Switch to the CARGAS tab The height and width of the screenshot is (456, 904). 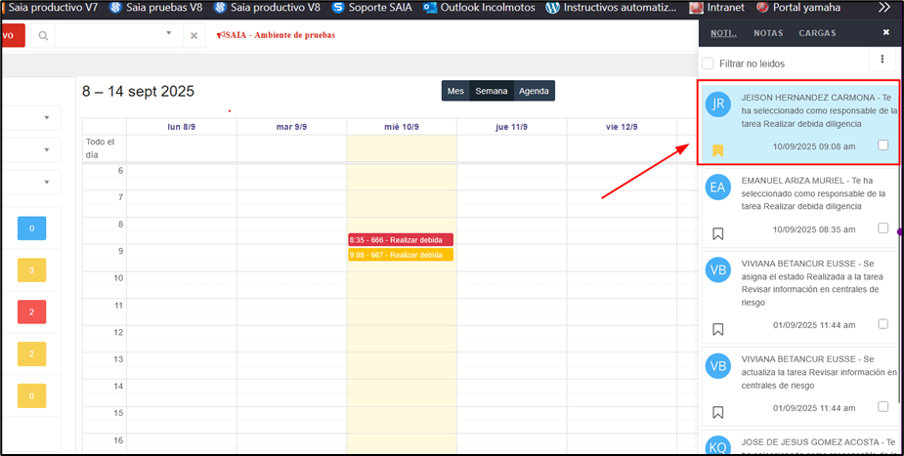817,33
